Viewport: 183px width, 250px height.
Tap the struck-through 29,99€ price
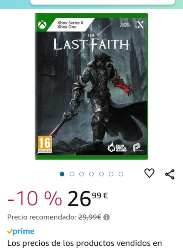click(90, 217)
